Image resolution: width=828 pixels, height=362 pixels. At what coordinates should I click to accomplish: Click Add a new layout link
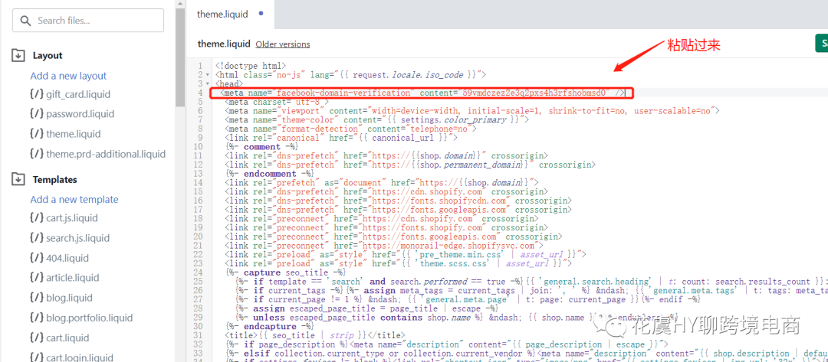(x=68, y=76)
